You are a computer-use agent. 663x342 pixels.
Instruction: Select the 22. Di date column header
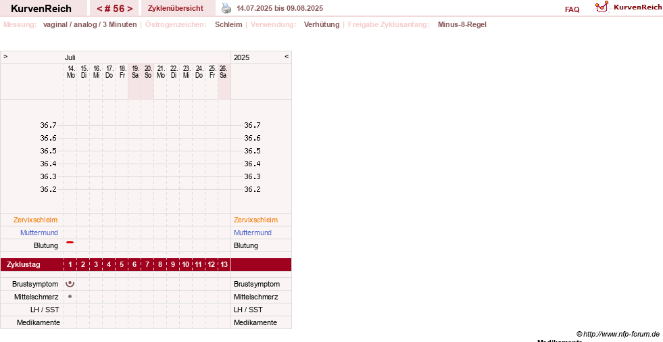pyautogui.click(x=174, y=72)
